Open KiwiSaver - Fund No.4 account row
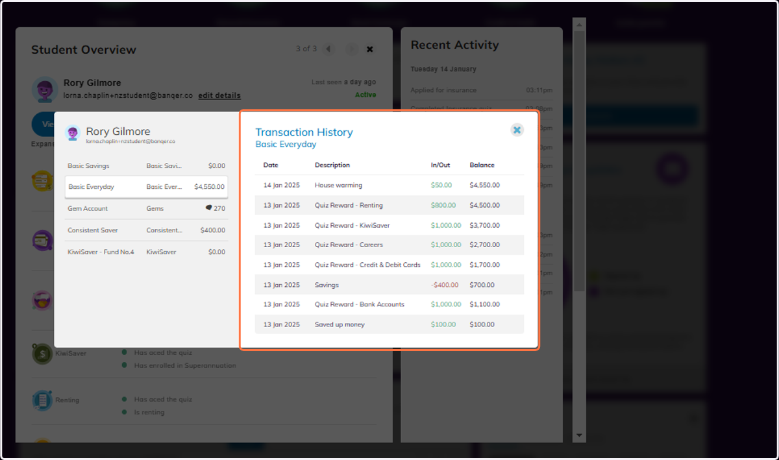 [x=147, y=252]
